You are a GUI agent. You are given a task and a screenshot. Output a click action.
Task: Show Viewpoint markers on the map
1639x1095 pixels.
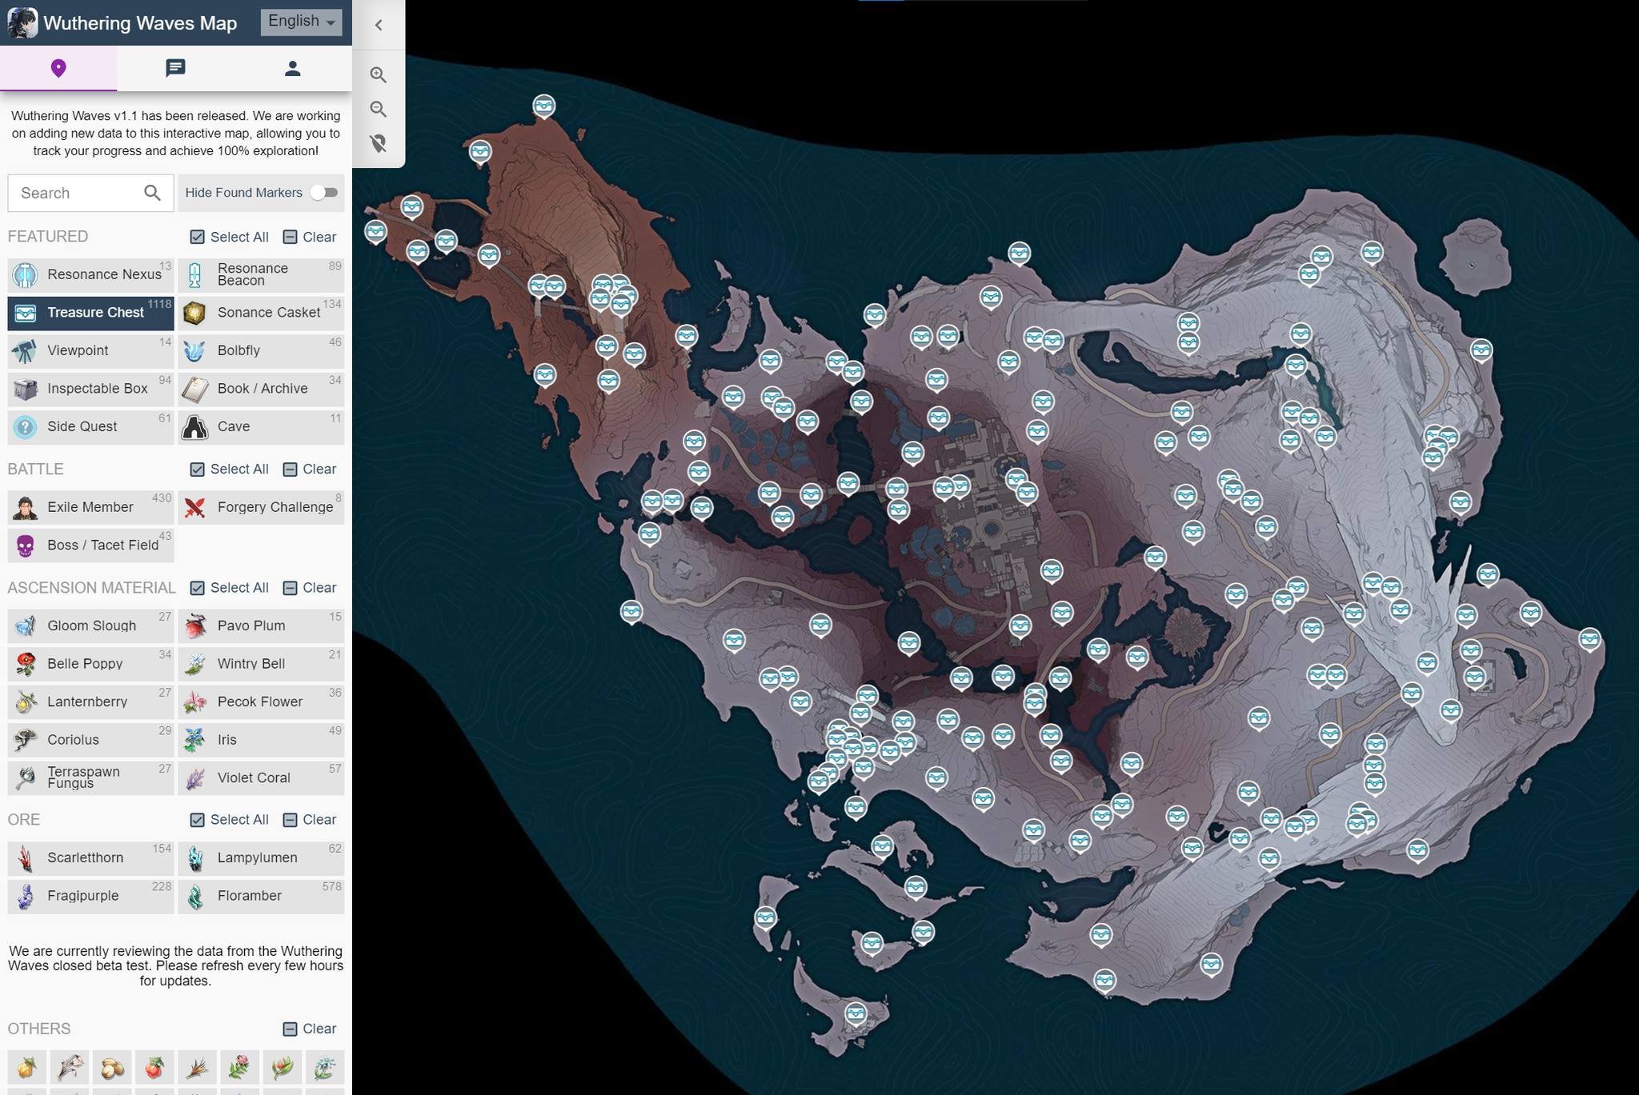[90, 350]
